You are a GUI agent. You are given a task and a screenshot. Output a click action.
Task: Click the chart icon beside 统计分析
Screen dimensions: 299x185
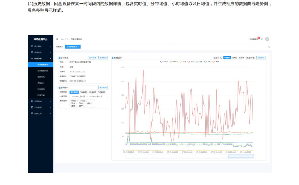pyautogui.click(x=32, y=58)
